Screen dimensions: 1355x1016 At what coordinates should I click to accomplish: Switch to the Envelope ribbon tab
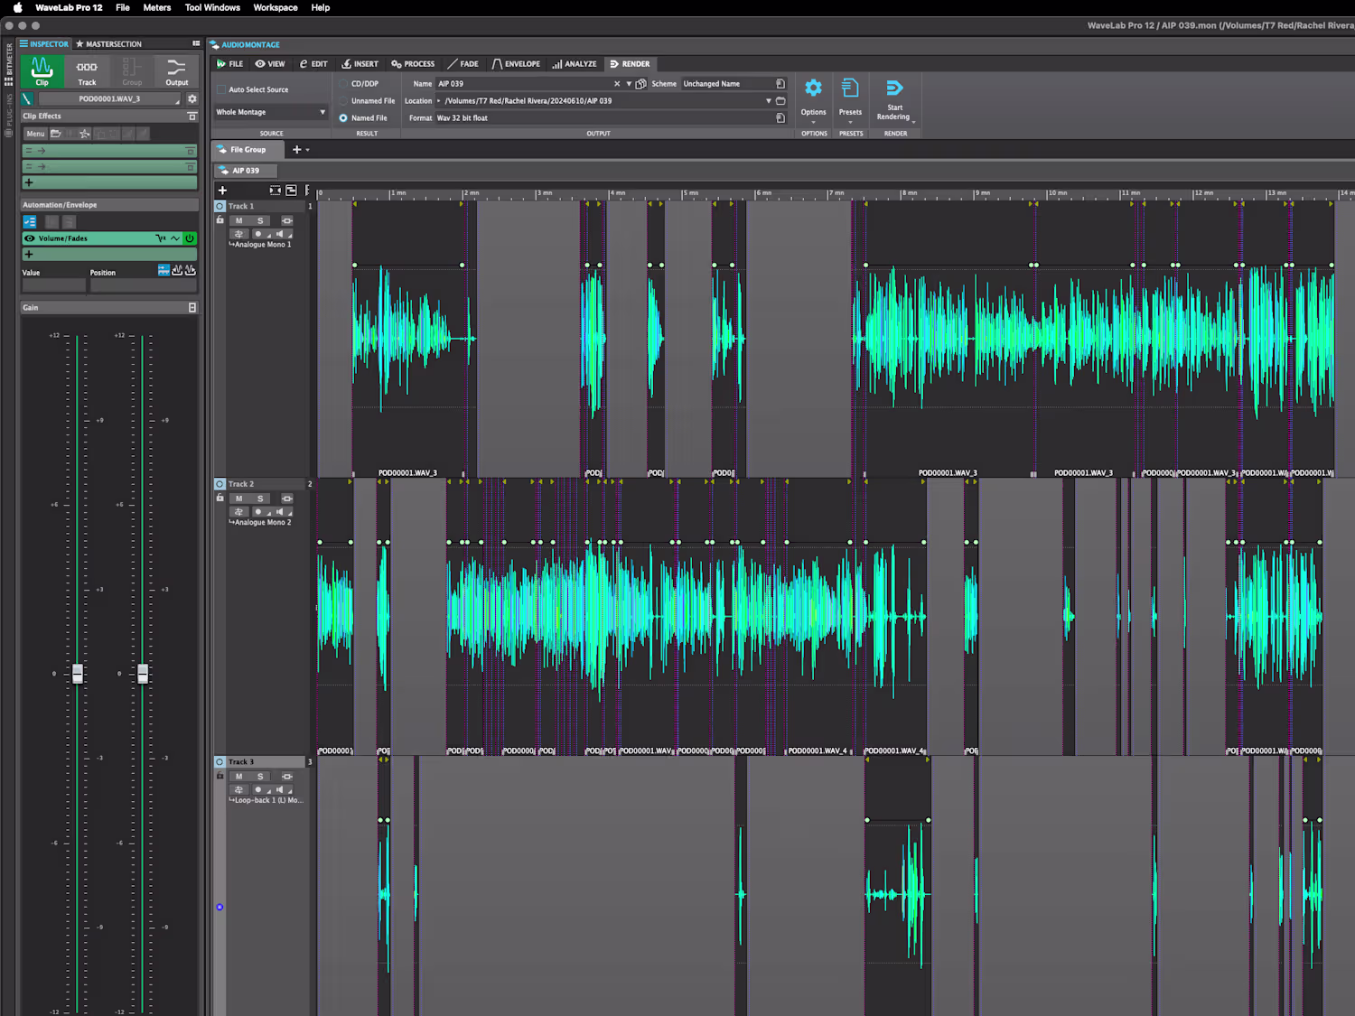tap(516, 64)
